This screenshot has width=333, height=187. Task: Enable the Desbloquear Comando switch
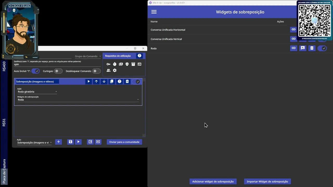[97, 71]
